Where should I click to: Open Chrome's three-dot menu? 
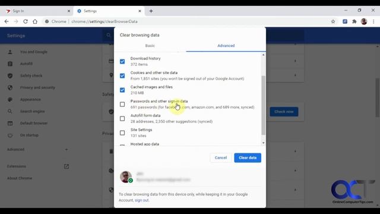[373, 21]
